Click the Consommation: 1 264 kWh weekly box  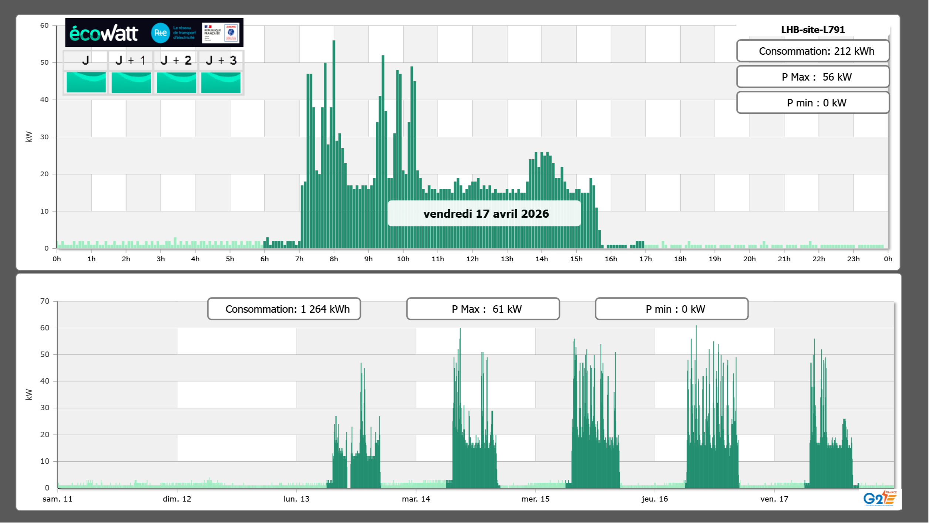pyautogui.click(x=284, y=309)
